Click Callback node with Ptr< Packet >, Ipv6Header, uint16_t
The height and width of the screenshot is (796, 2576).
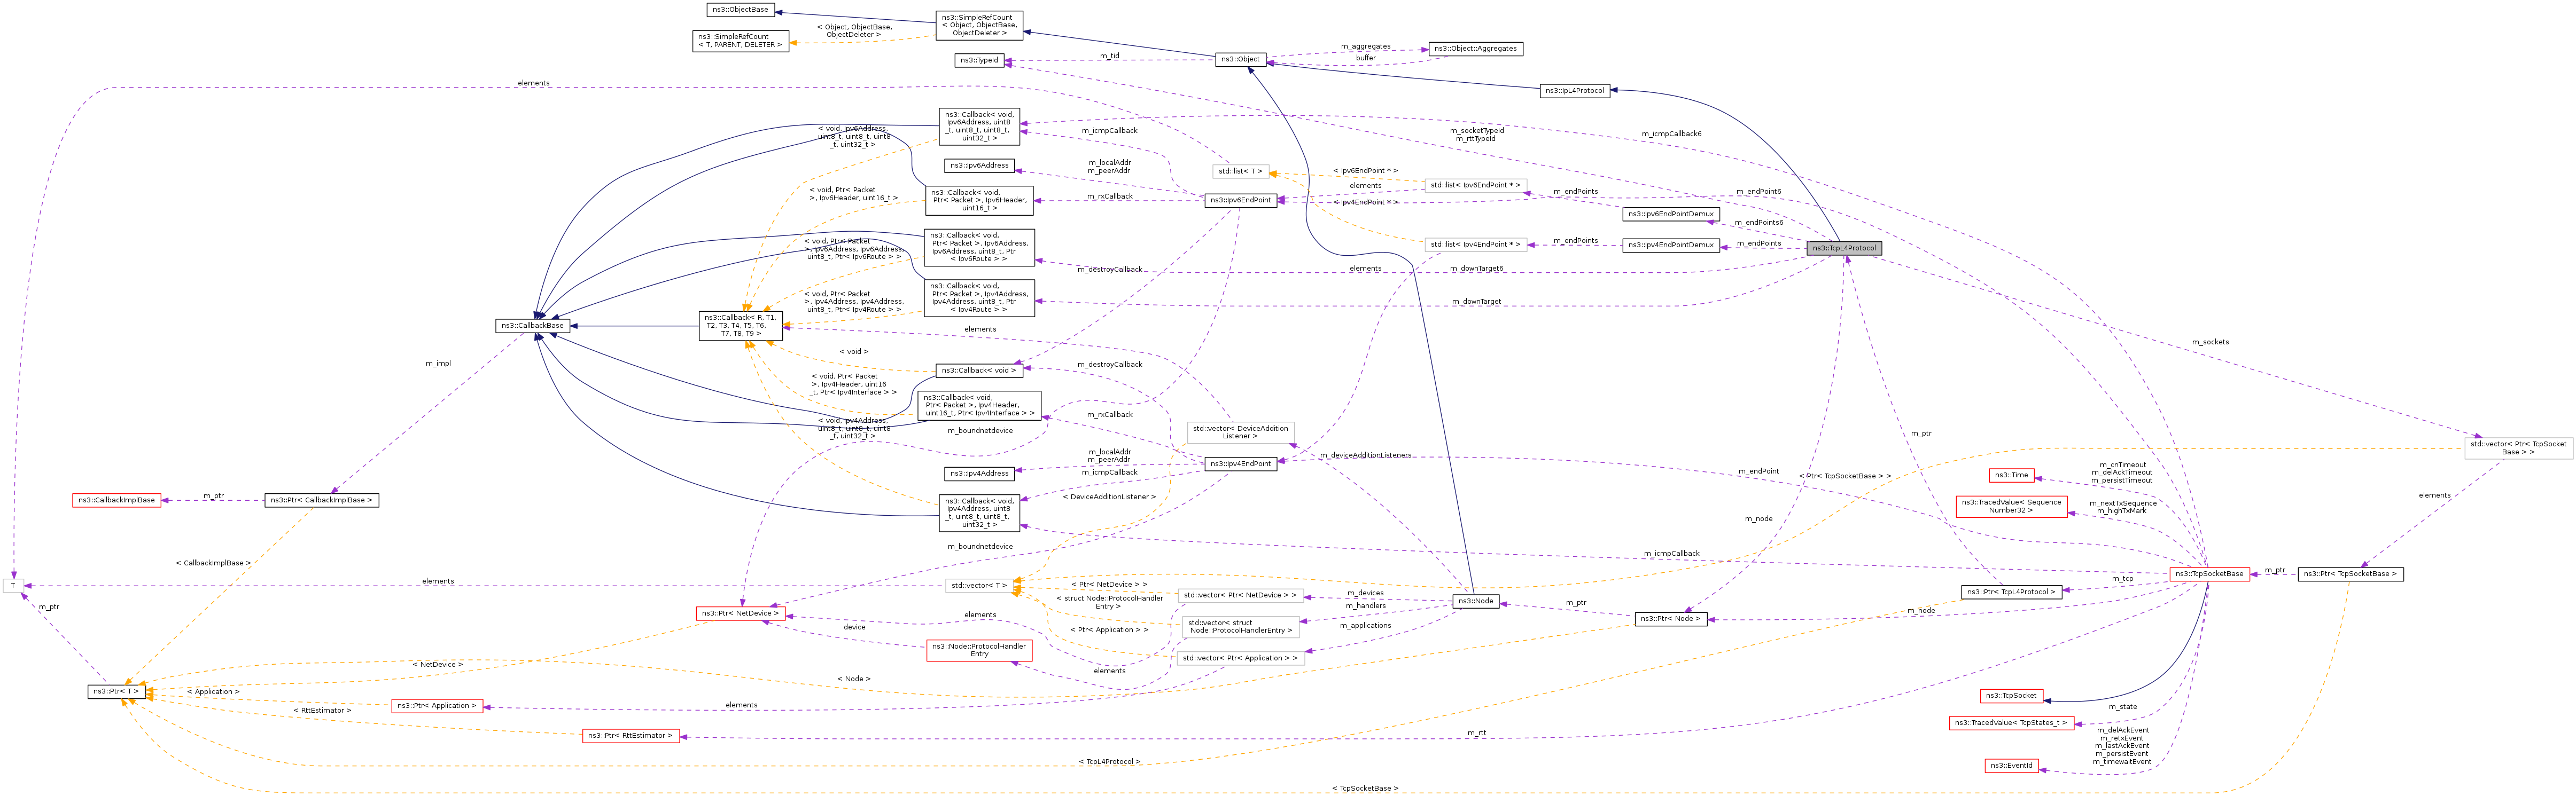coord(979,201)
